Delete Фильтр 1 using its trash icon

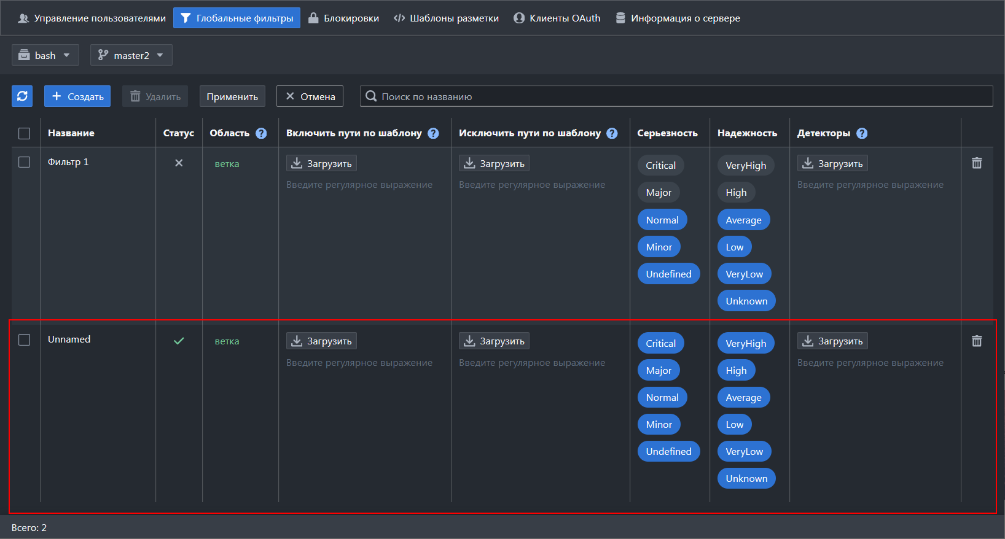pyautogui.click(x=977, y=163)
